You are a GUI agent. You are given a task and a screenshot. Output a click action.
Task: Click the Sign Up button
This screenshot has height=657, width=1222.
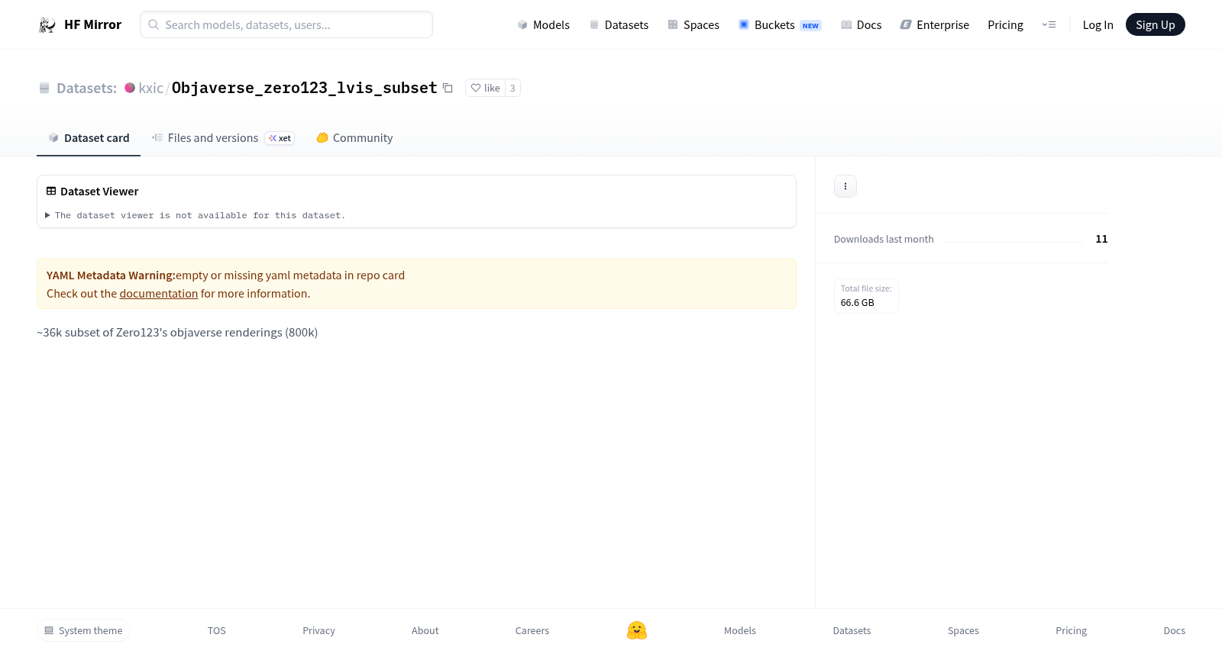(x=1155, y=24)
